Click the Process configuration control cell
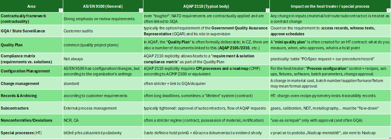Screen dimensions: 391x139 [330, 71]
